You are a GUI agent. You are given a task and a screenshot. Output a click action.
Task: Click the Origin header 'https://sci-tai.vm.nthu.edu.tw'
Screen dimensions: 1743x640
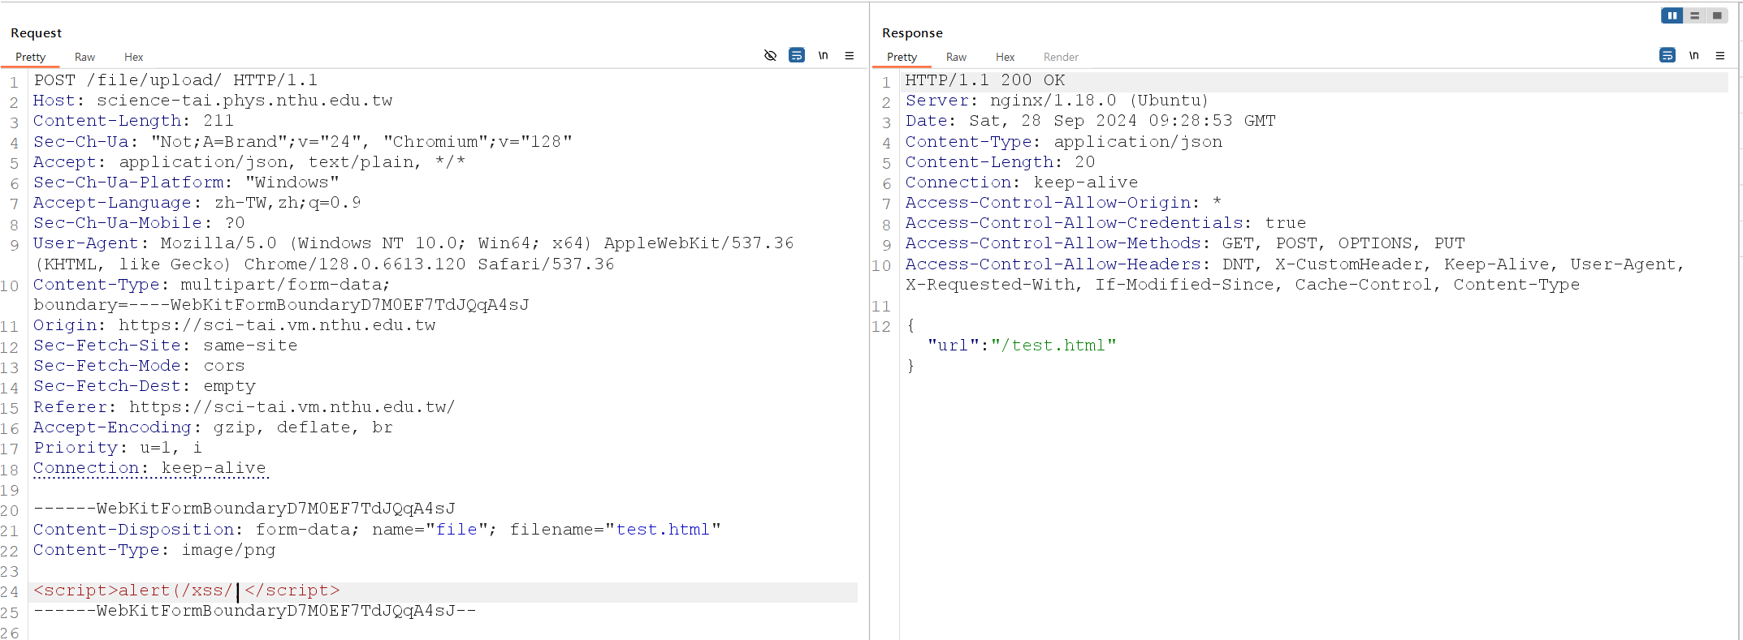pyautogui.click(x=277, y=325)
